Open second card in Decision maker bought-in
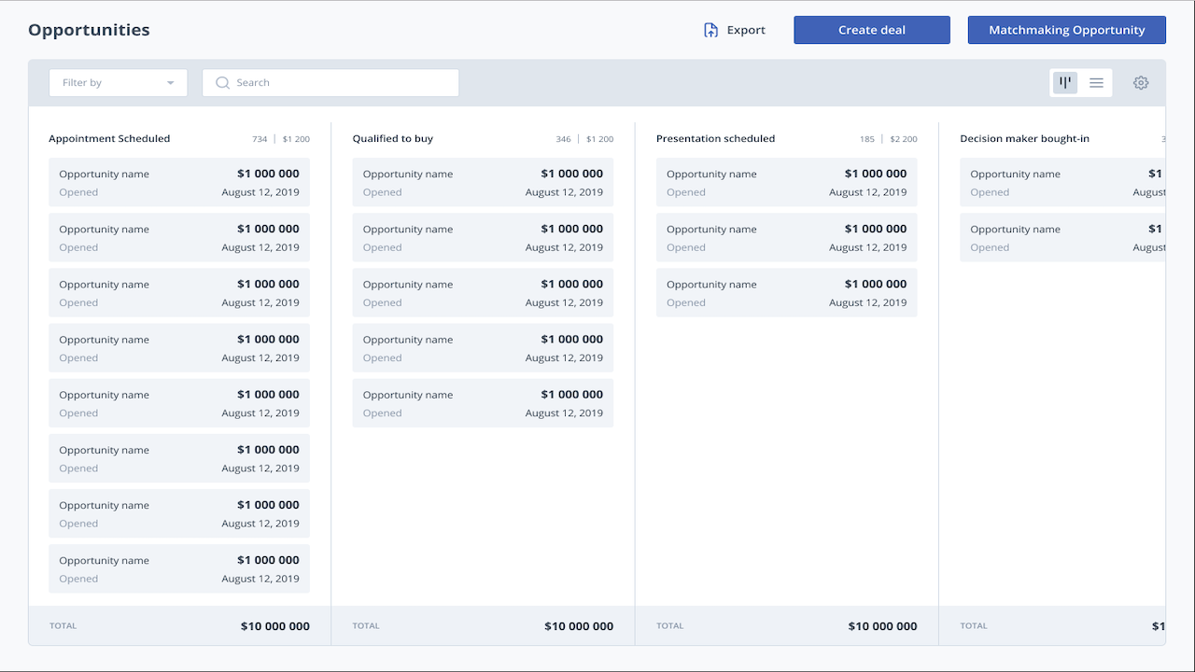Screen dimensions: 1195x672 pos(1062,238)
